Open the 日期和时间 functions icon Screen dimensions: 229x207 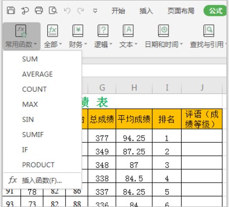[x=163, y=31]
